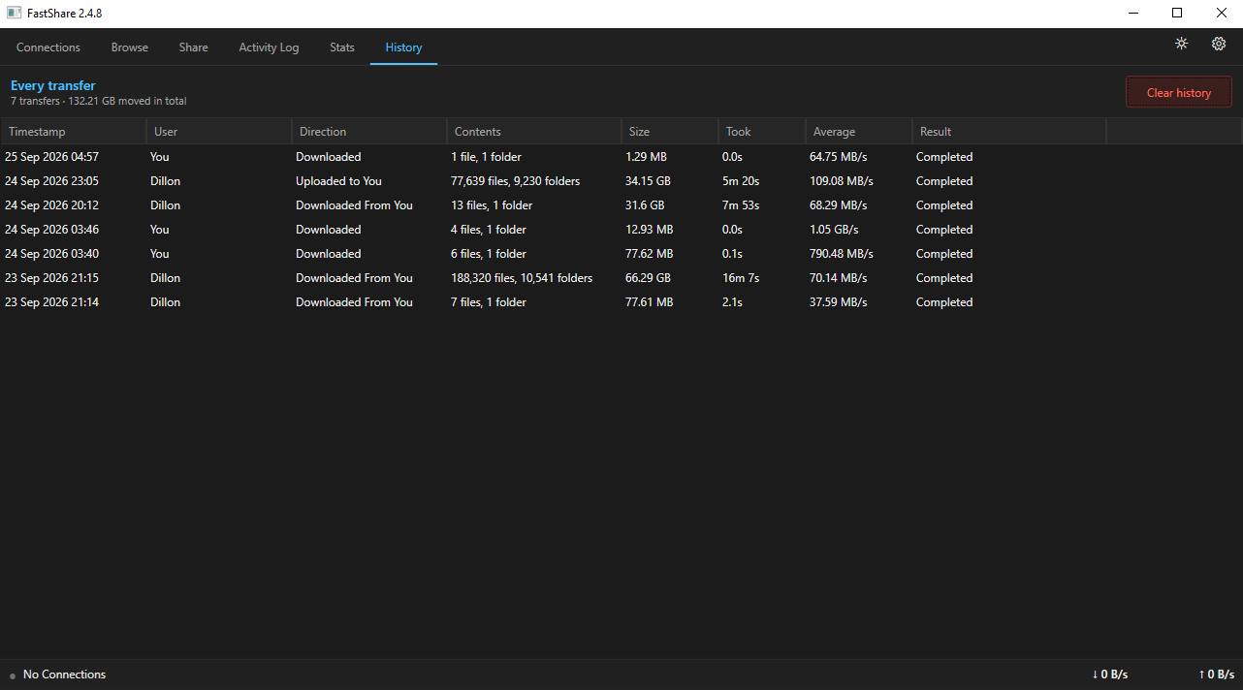
Task: Sort by the Result column header
Action: [1009, 132]
